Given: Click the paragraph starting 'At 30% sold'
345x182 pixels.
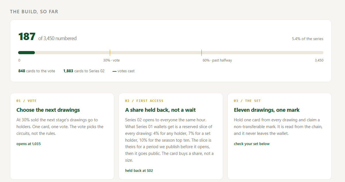Looking at the screenshot, I should (60, 127).
